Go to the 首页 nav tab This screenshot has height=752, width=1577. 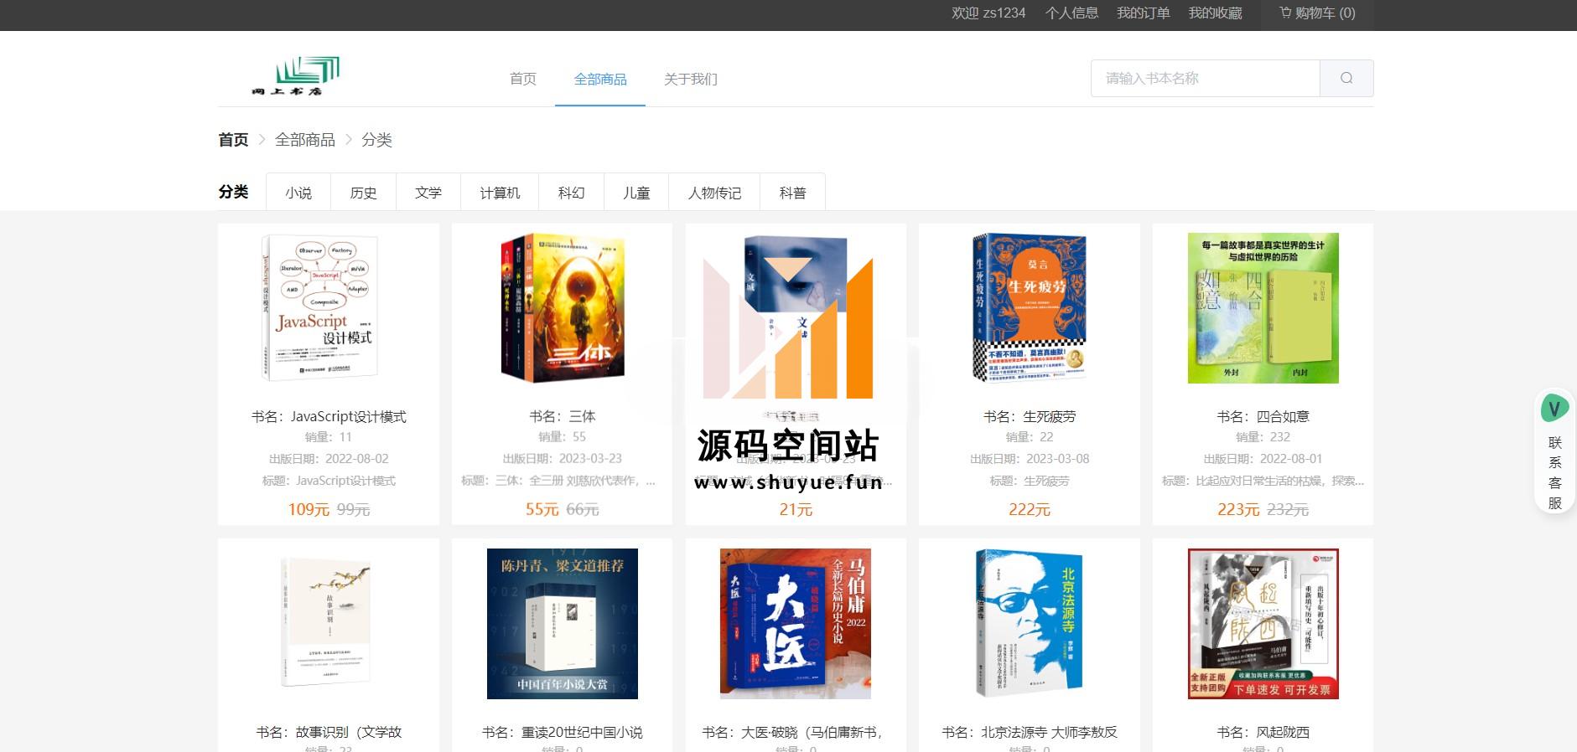[522, 79]
